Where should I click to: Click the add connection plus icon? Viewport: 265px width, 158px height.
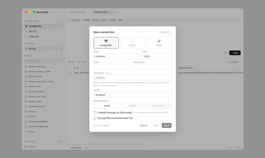tap(61, 21)
